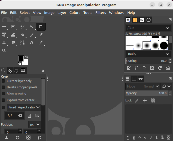The height and width of the screenshot is (141, 173).
Task: Select the Paths tool
Action: 22,43
